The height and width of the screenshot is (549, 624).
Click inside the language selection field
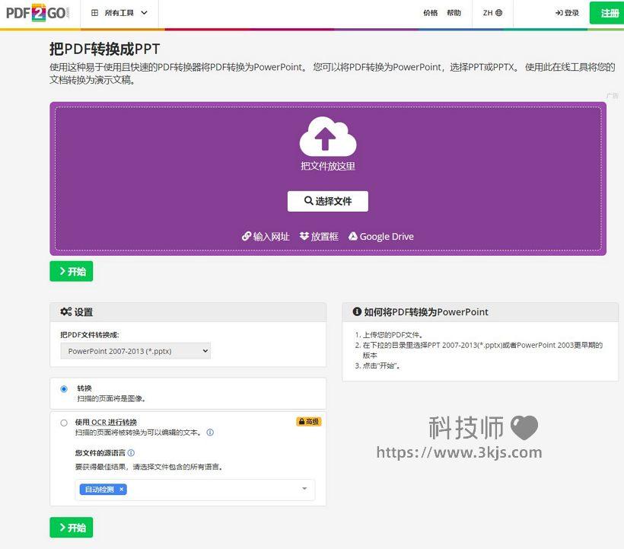coord(195,490)
